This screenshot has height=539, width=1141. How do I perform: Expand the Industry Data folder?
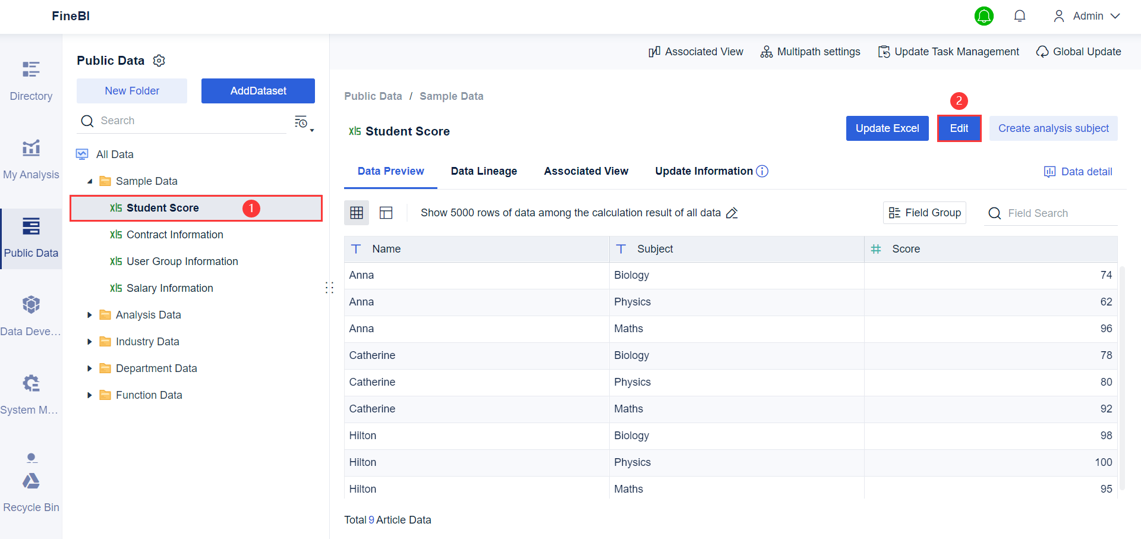tap(90, 342)
